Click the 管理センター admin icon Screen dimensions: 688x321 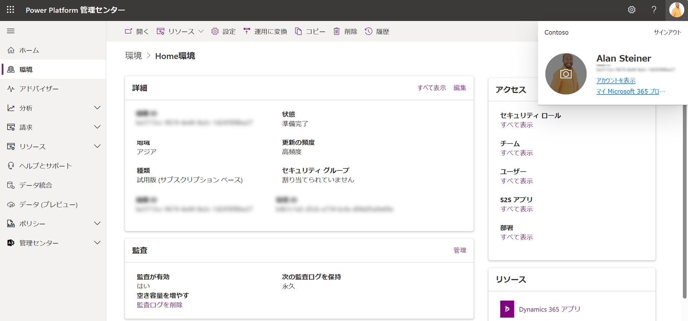click(11, 243)
